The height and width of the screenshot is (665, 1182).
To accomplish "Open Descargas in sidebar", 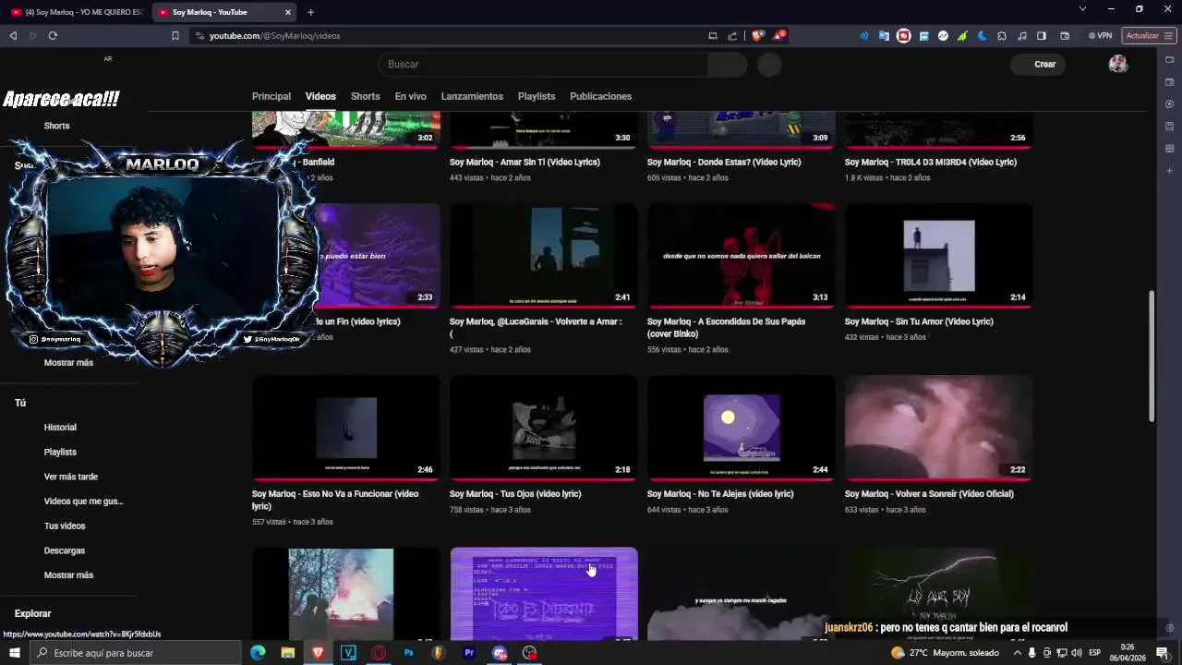I will pyautogui.click(x=65, y=550).
